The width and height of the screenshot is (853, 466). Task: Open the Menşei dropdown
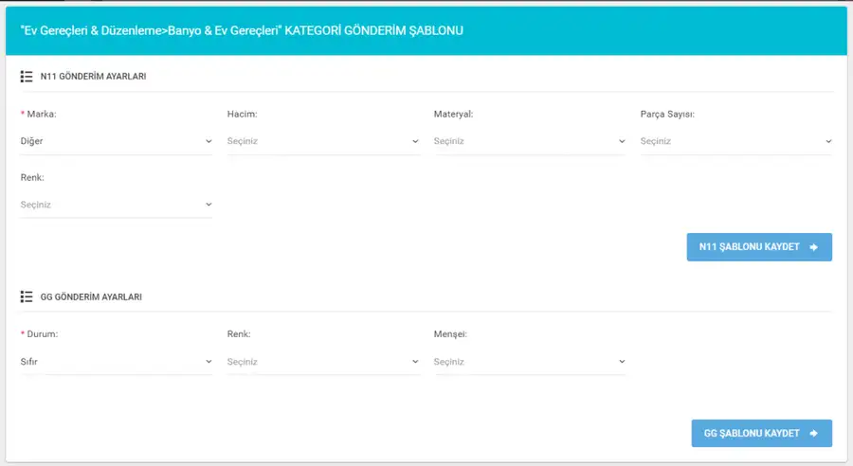529,362
